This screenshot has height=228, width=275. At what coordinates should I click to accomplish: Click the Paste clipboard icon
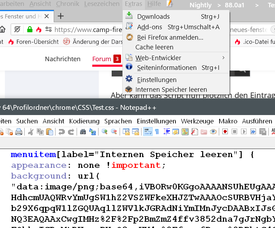tap(50, 132)
